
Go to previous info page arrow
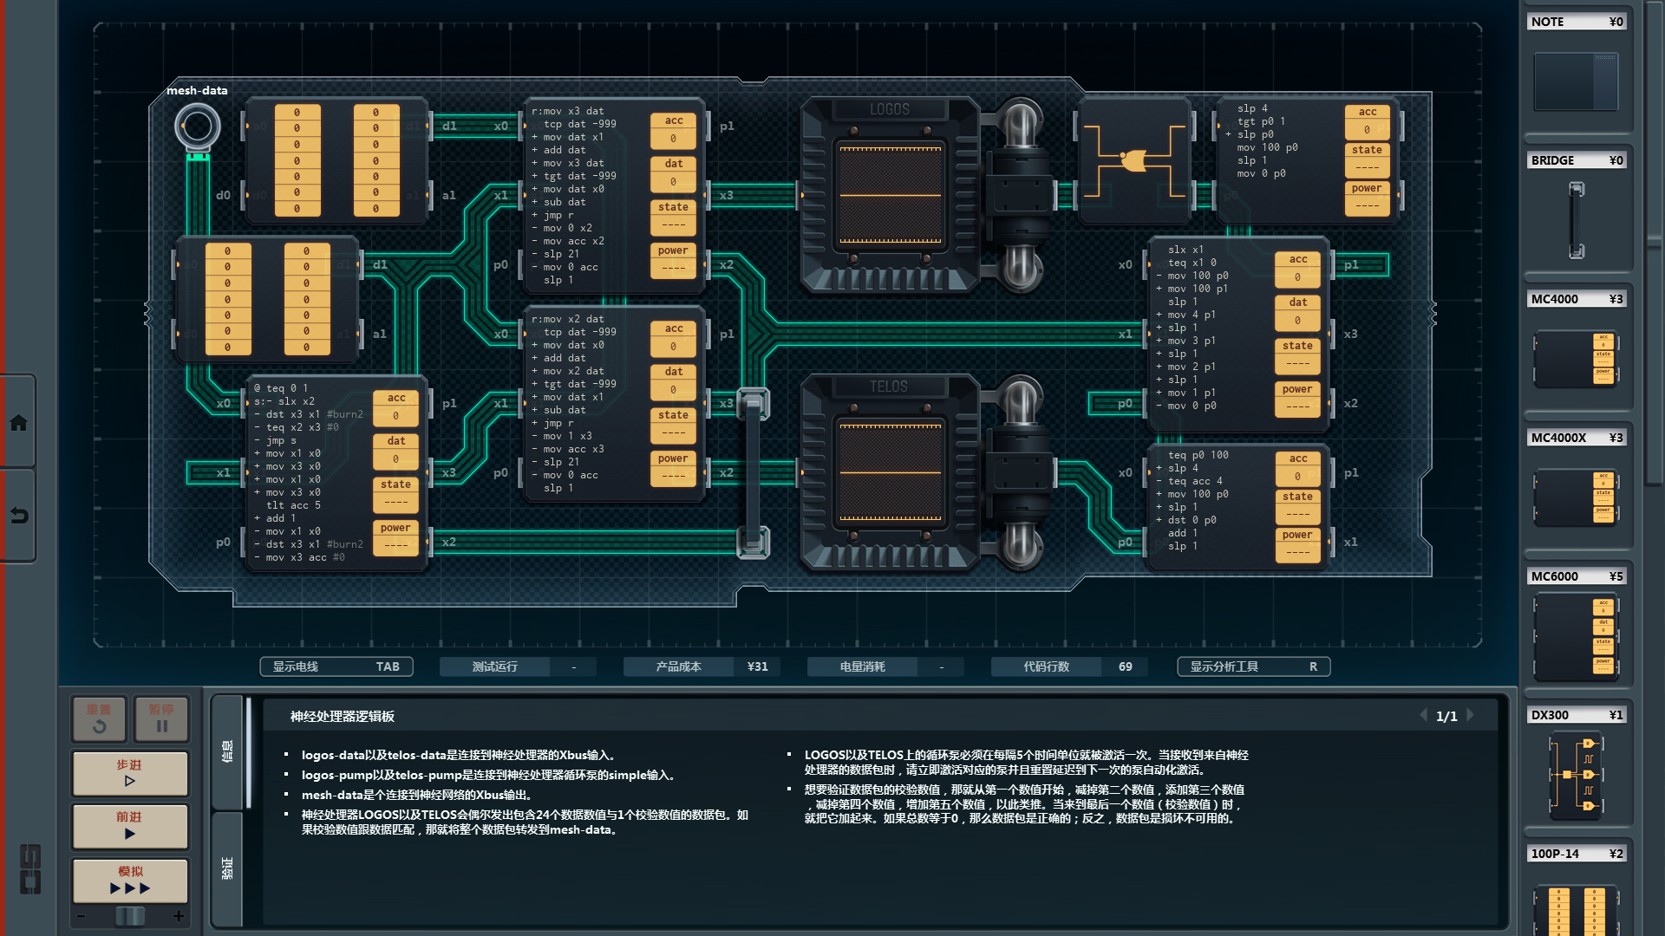pos(1423,715)
